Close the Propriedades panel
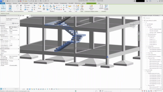The height and width of the screenshot is (92, 163). tap(19, 15)
